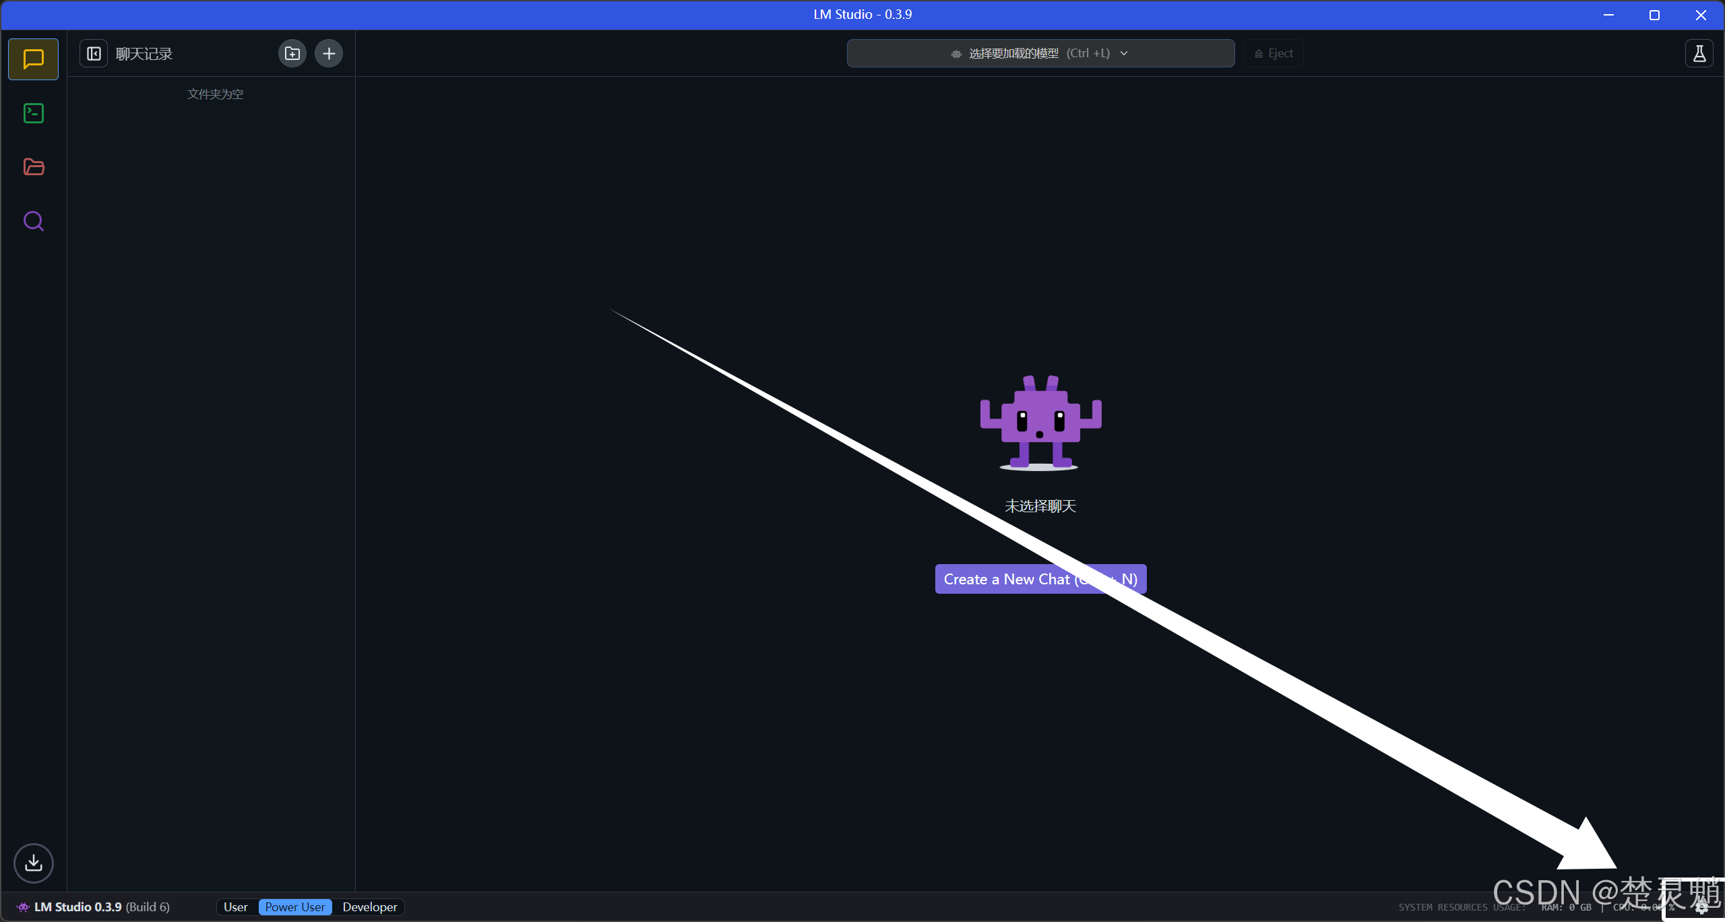The image size is (1725, 922).
Task: Click Create a New Chat button
Action: [x=1040, y=579]
